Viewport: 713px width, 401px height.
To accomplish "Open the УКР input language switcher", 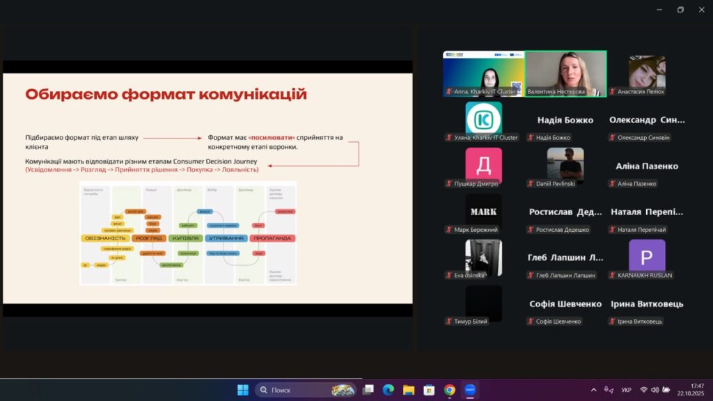I will pos(626,390).
